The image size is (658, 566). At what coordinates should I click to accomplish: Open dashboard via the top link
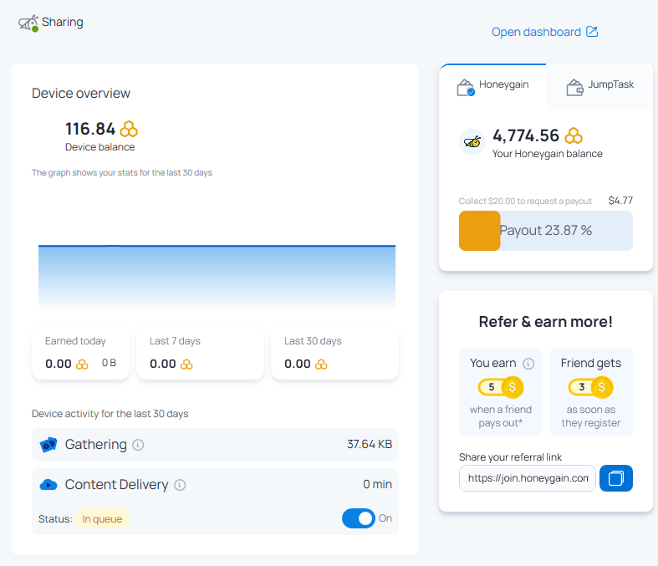point(544,32)
